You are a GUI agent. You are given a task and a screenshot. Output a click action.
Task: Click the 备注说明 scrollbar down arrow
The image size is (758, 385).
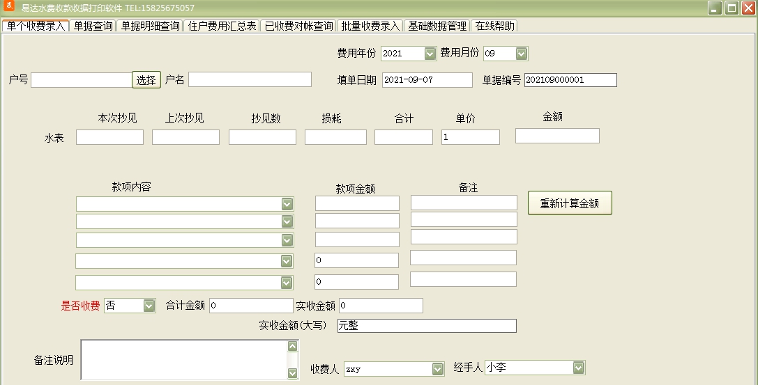(292, 373)
